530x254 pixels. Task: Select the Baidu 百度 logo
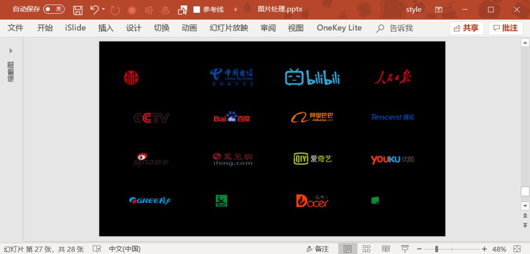pos(232,117)
